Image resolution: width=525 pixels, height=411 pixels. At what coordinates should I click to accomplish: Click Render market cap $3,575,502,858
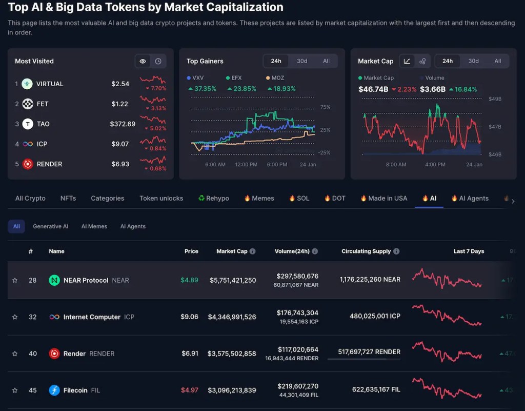232,354
